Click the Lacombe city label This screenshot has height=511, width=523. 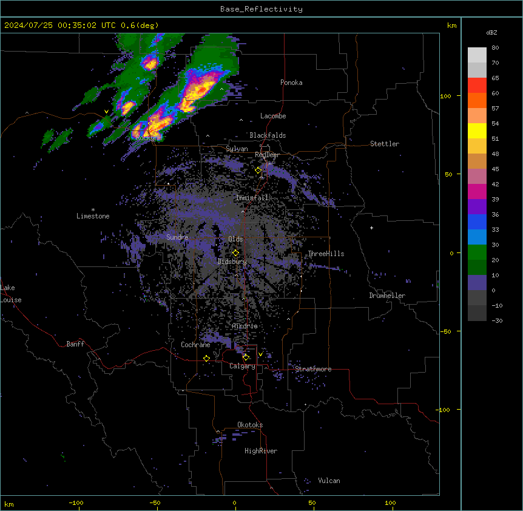pos(273,116)
